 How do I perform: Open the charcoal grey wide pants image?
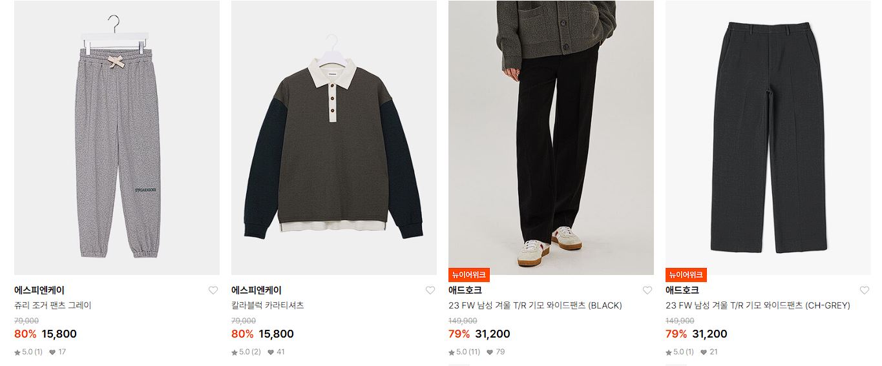pyautogui.click(x=768, y=137)
